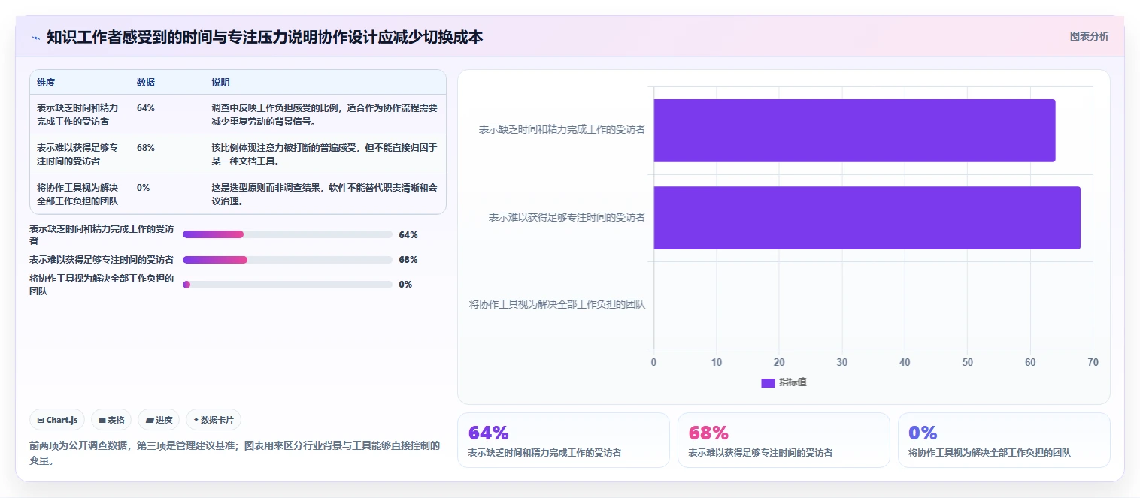Viewport: 1140px width, 498px height.
Task: Click the chart bar for 缺乏时间和精力
Action: point(854,130)
